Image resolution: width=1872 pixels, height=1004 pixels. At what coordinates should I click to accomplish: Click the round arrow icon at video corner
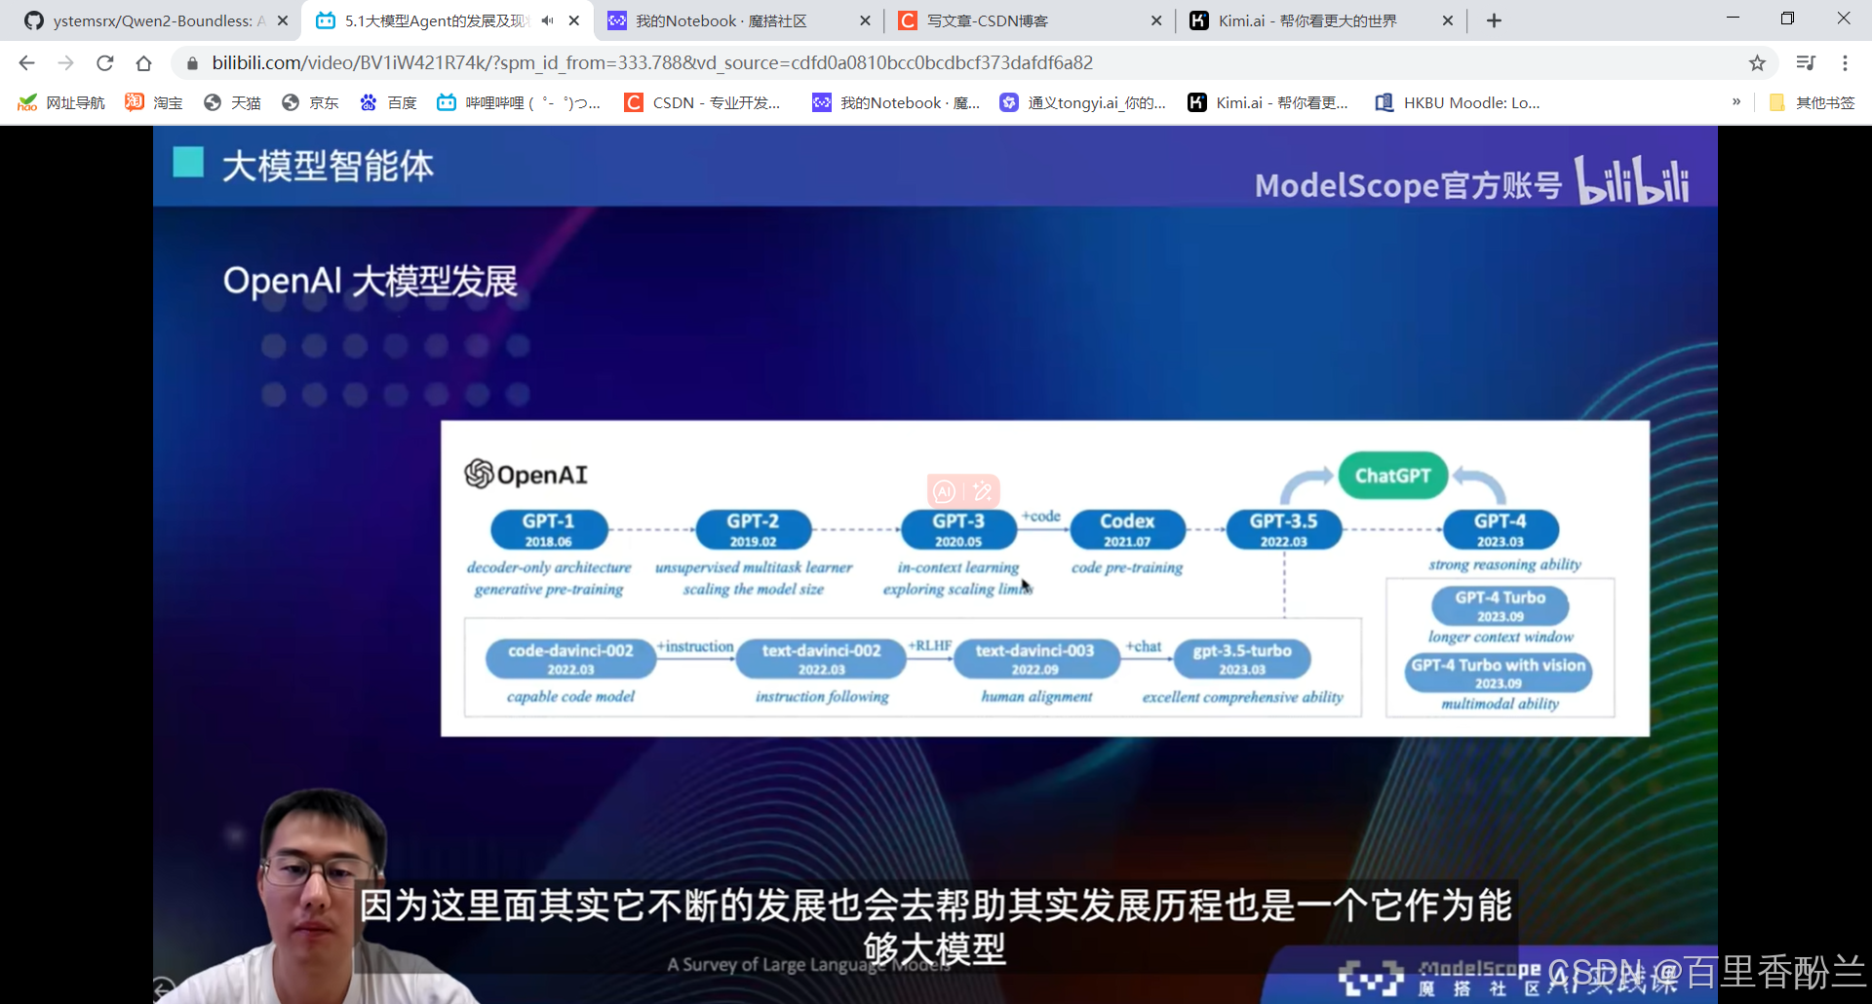point(164,989)
